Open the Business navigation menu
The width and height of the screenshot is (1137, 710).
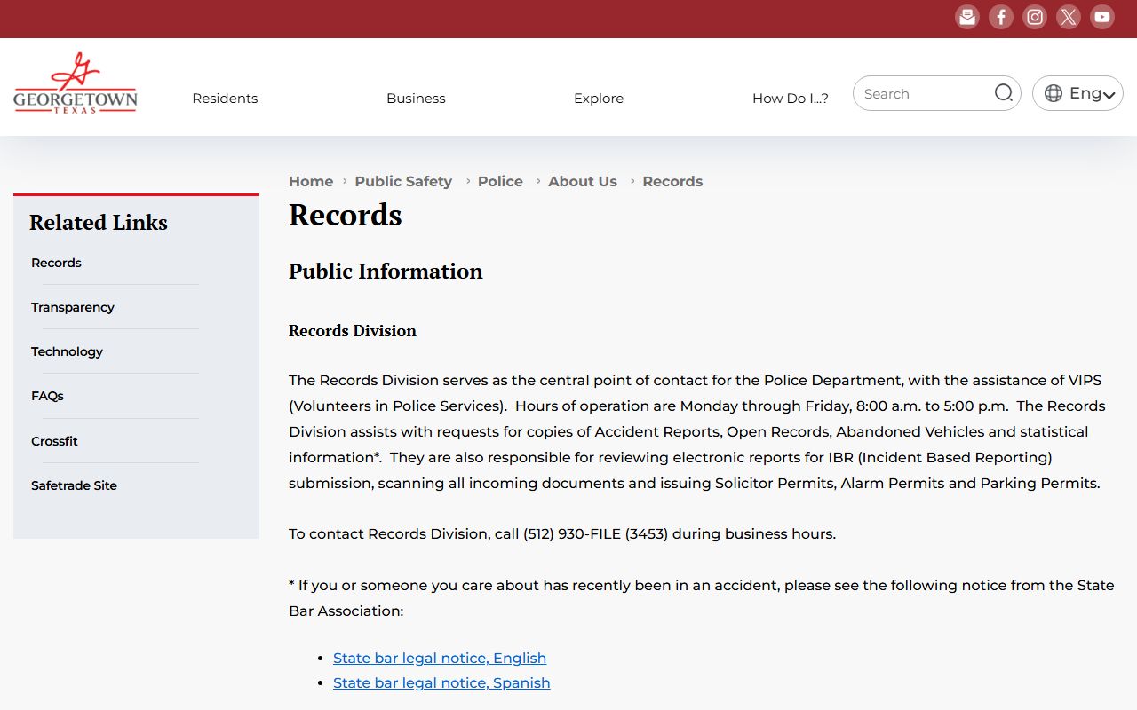pyautogui.click(x=416, y=99)
